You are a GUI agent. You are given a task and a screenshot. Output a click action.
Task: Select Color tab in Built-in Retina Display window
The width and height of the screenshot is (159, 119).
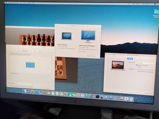(135, 59)
